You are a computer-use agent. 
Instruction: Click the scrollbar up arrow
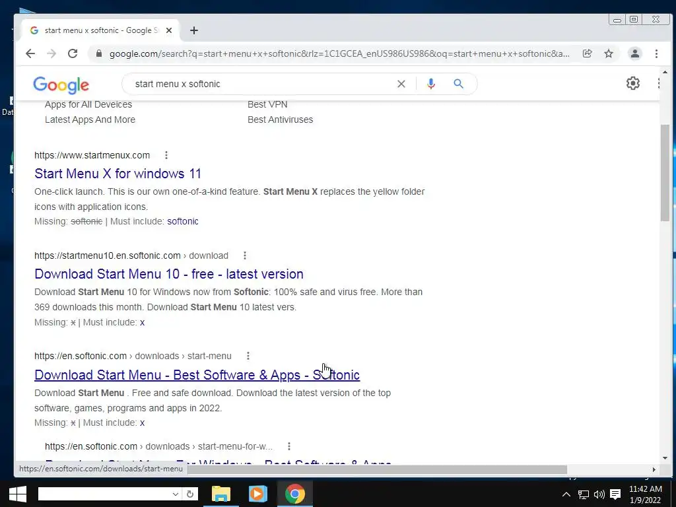(x=665, y=73)
